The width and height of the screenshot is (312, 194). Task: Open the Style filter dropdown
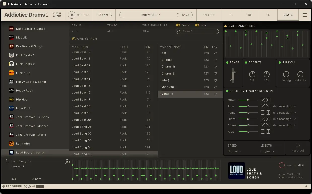tap(75, 31)
